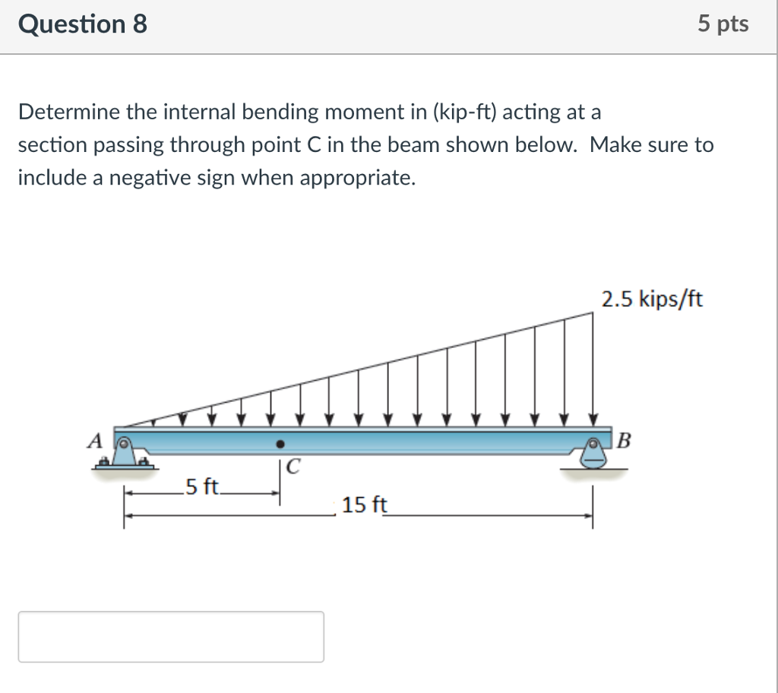Click the 5 ft dimension label
Screen dimensions: 778x693
click(200, 487)
